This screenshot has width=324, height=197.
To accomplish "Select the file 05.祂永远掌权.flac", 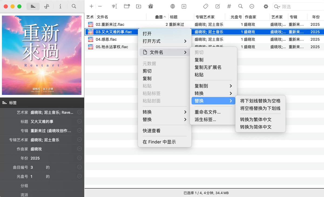I will pyautogui.click(x=112, y=47).
